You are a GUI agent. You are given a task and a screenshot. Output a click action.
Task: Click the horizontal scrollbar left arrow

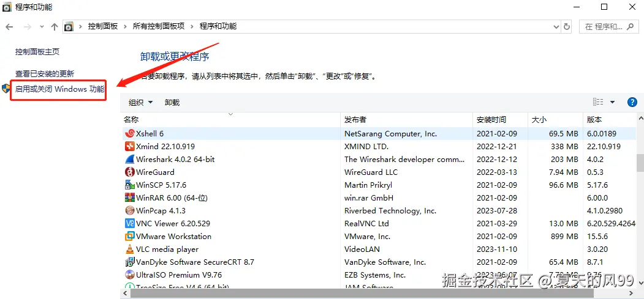tap(125, 293)
